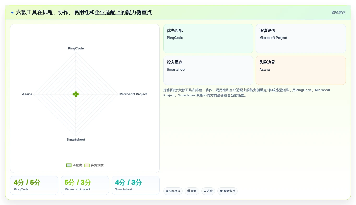This screenshot has height=205, width=356.
Task: Click the 4分 / 3分 Smartsheet score card
Action: 136,185
